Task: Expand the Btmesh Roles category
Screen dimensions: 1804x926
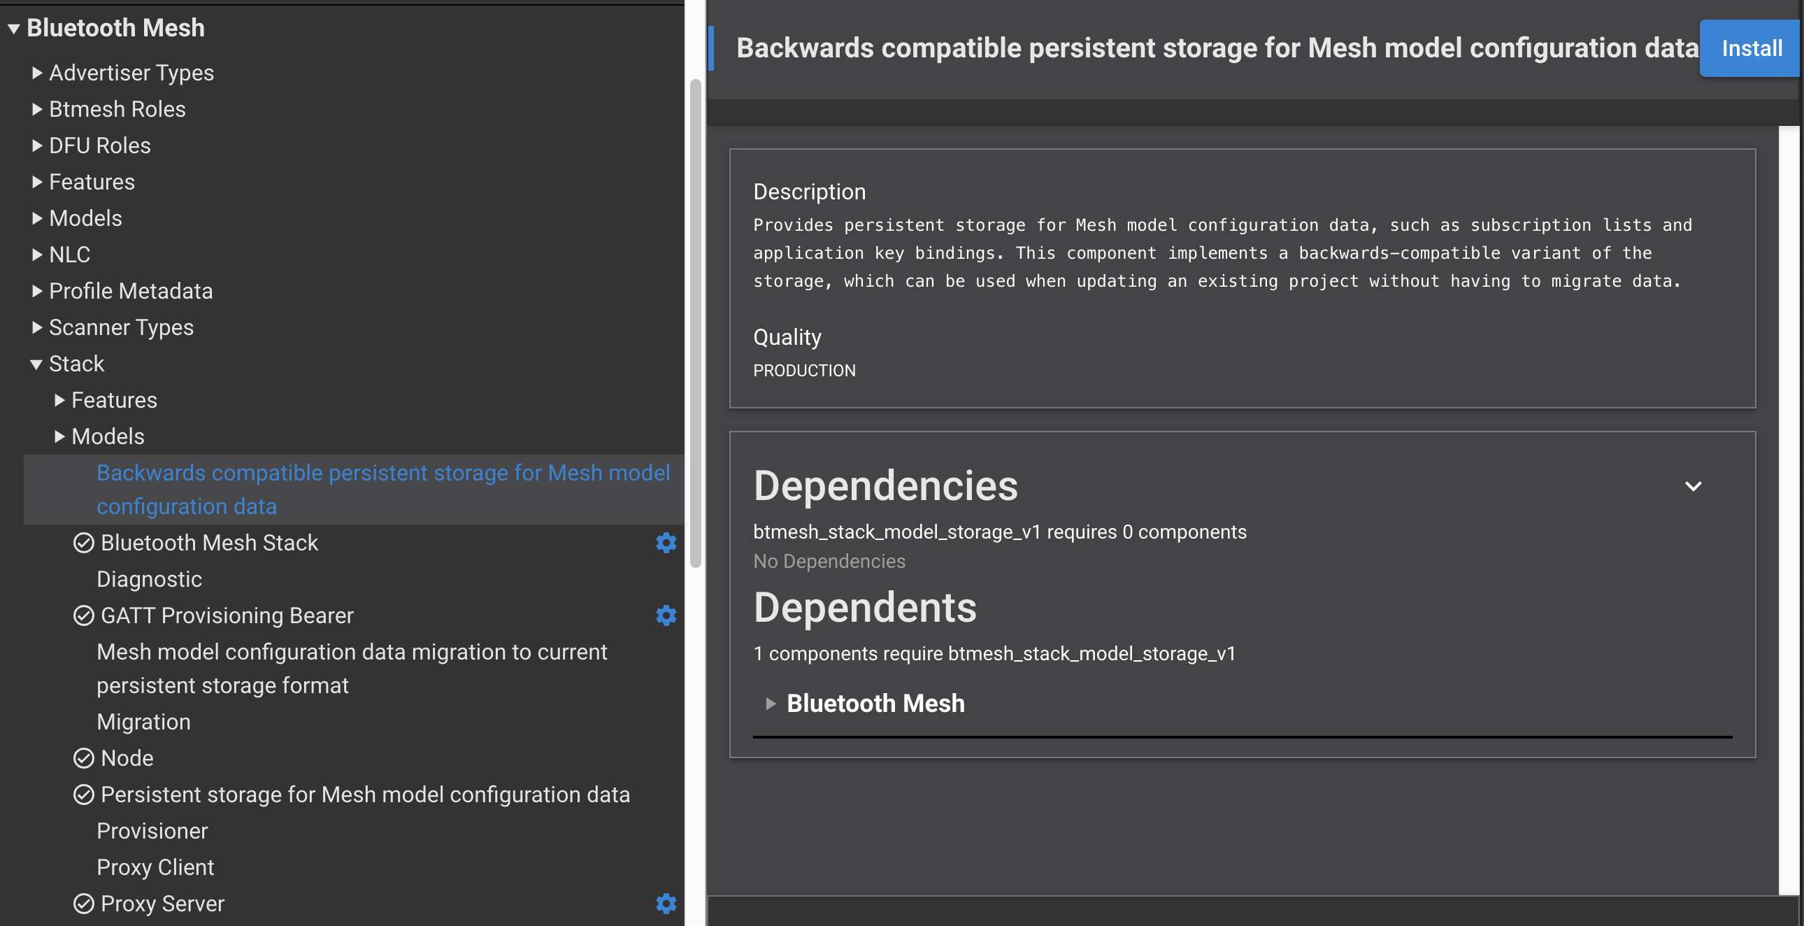Action: click(x=37, y=109)
